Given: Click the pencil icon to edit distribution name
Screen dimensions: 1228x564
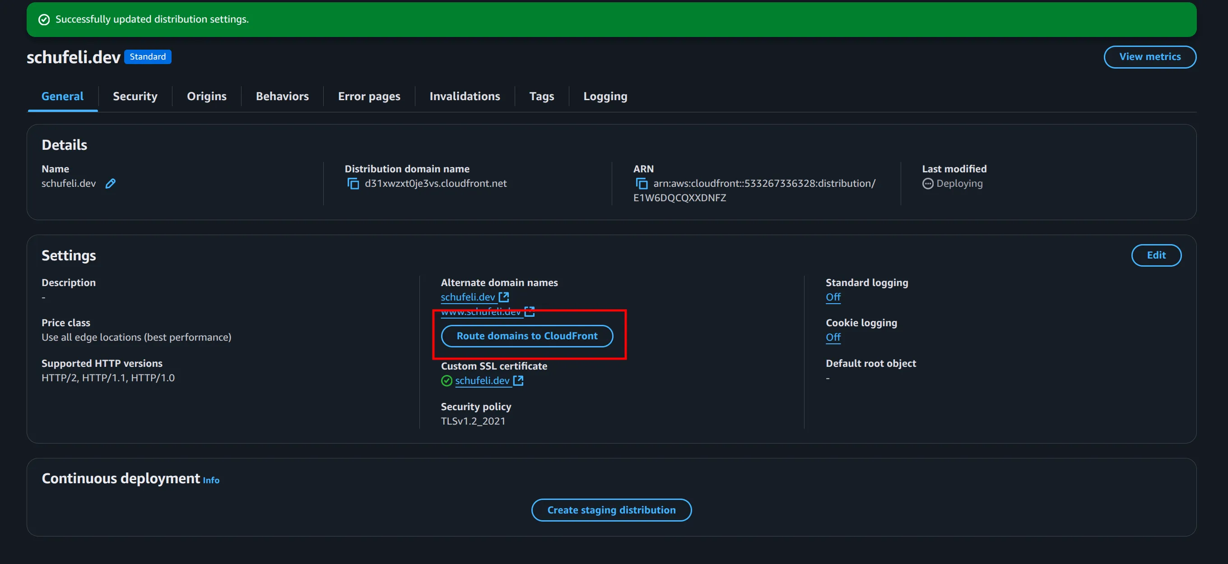Looking at the screenshot, I should click(x=110, y=183).
